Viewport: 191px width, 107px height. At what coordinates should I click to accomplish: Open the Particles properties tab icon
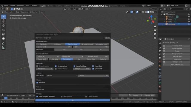point(160,73)
